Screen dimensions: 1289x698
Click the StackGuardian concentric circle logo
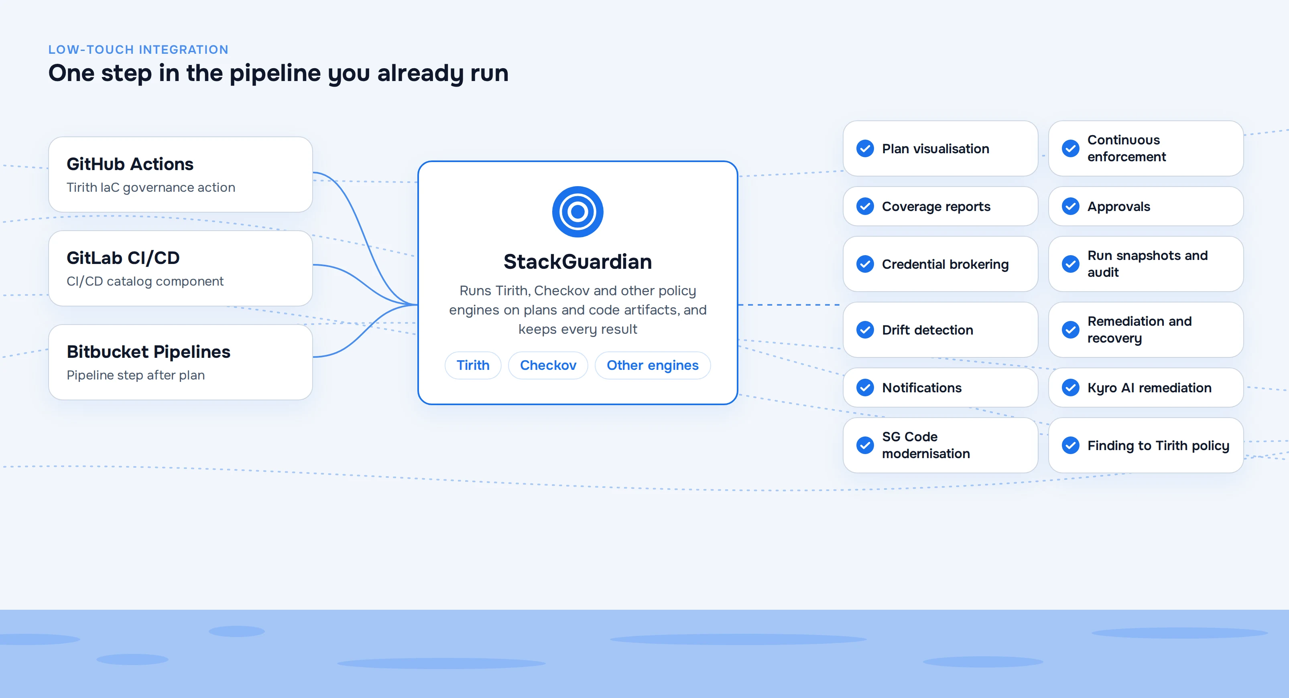click(577, 212)
